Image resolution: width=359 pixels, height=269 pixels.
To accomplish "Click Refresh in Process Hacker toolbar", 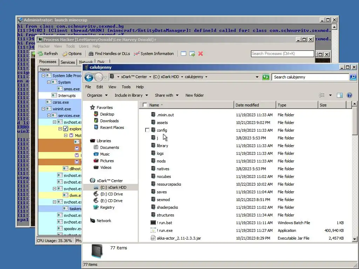I will (x=48, y=54).
